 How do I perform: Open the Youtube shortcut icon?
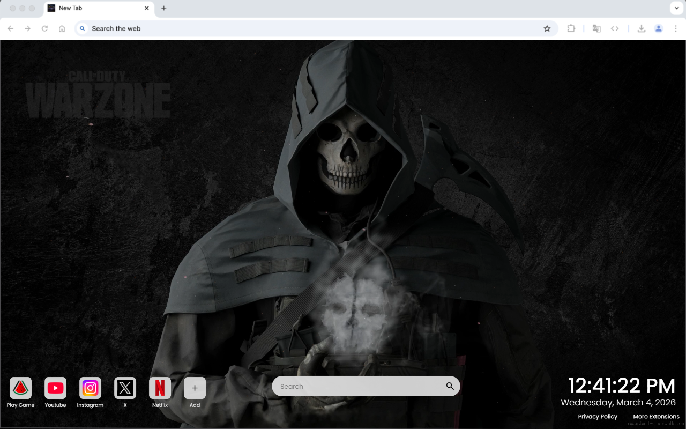tap(55, 388)
